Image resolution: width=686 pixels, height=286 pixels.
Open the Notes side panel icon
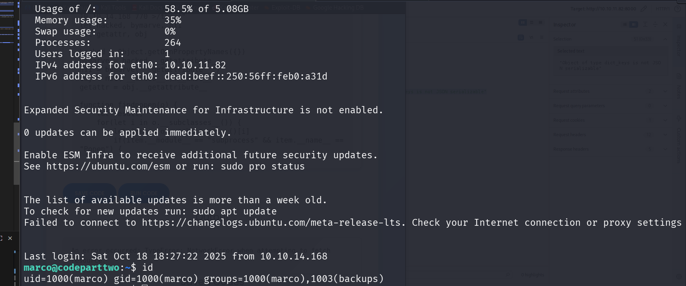[x=679, y=92]
